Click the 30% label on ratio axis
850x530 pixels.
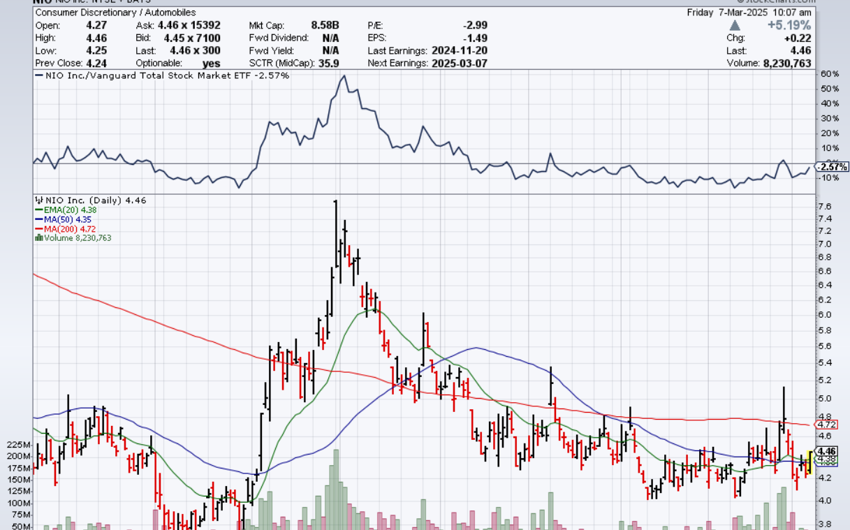coord(829,118)
